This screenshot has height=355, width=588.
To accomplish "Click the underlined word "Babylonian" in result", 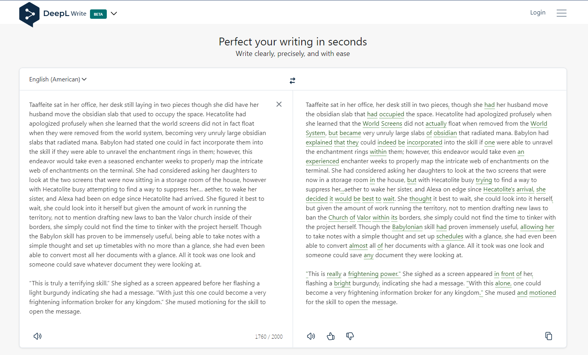I will (407, 227).
